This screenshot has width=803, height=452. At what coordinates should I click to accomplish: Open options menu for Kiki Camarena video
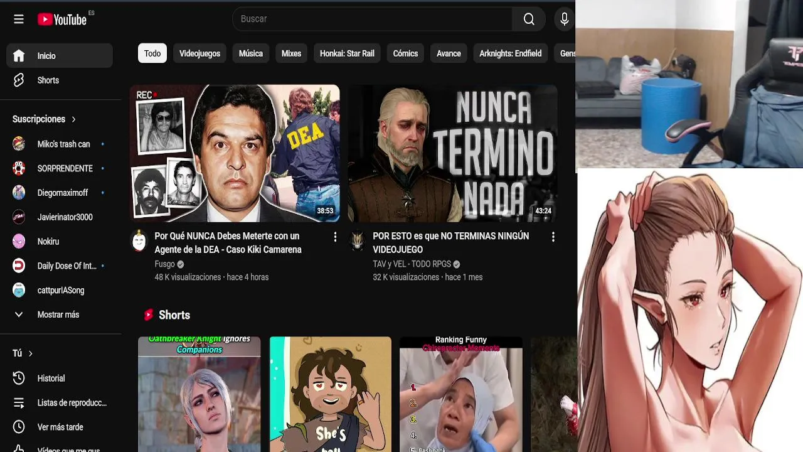(335, 237)
